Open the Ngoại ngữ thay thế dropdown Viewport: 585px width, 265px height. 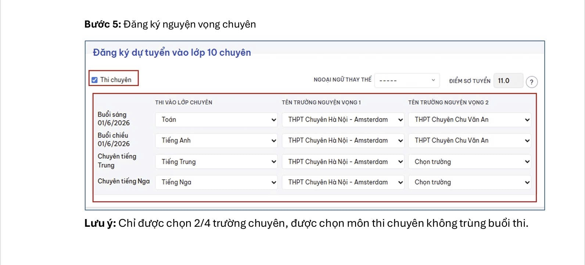point(406,80)
